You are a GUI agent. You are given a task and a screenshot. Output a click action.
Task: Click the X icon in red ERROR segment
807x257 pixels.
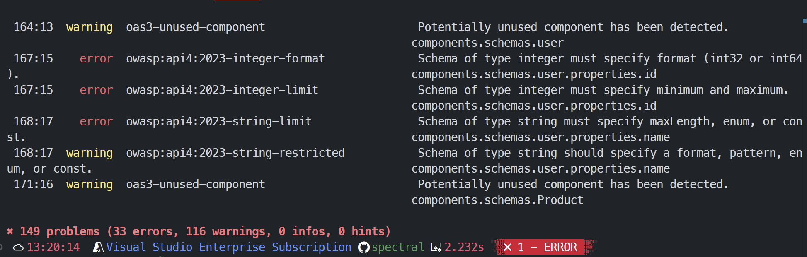click(507, 247)
